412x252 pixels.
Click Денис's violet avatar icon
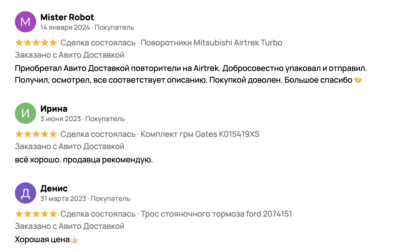(x=26, y=193)
